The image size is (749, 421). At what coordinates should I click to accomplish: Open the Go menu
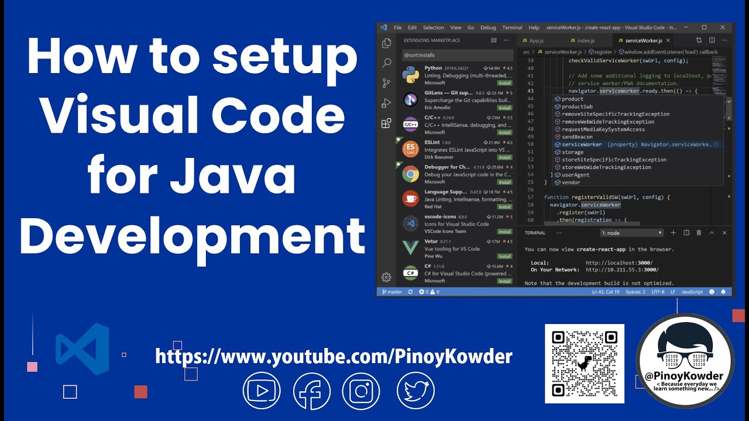[x=471, y=27]
